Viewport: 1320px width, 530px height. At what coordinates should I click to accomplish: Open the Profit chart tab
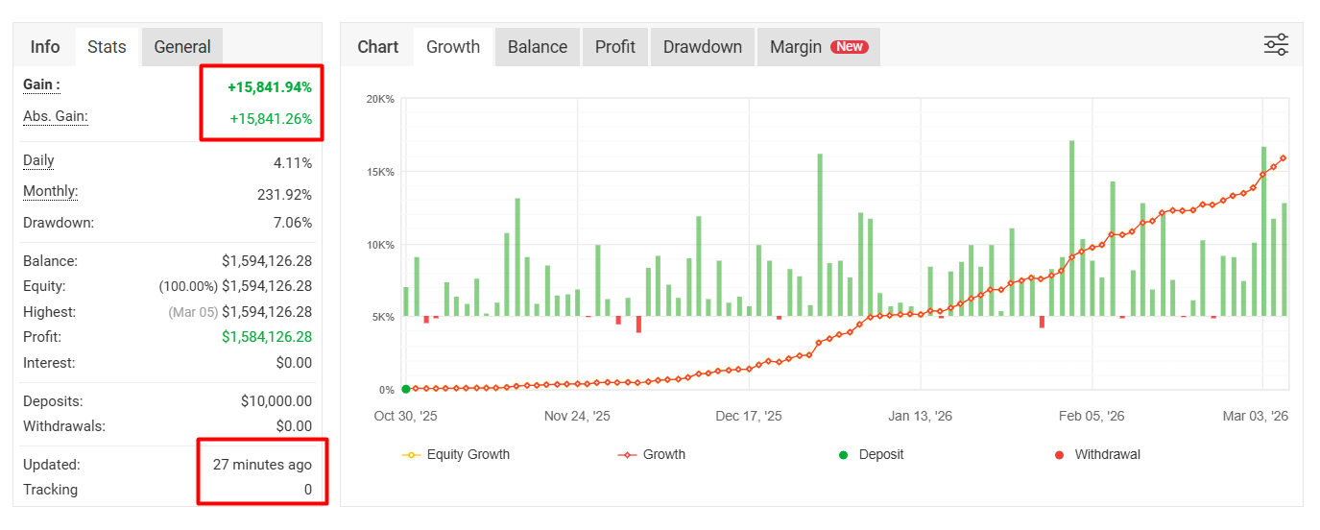click(x=614, y=47)
